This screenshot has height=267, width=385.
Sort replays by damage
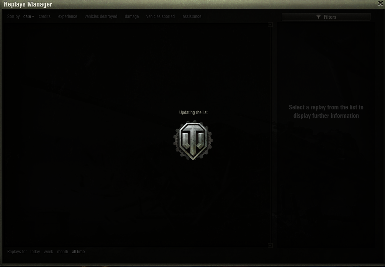coord(132,16)
